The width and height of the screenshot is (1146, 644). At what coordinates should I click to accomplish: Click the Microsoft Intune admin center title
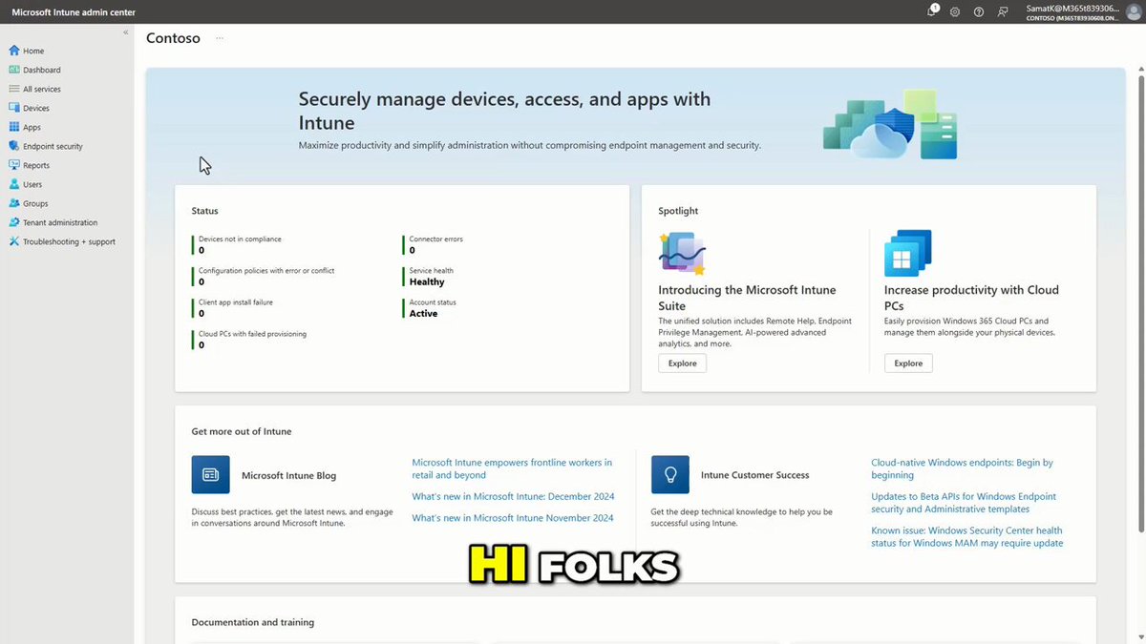point(74,12)
